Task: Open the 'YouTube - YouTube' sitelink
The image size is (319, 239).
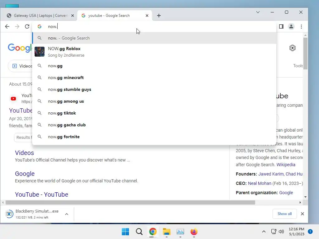Action: (41, 194)
